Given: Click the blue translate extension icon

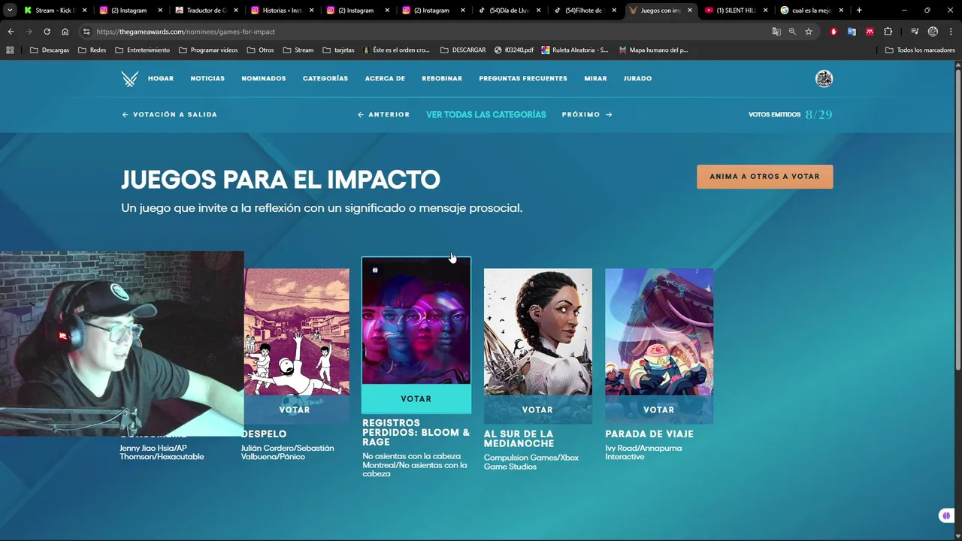Looking at the screenshot, I should pos(852,32).
